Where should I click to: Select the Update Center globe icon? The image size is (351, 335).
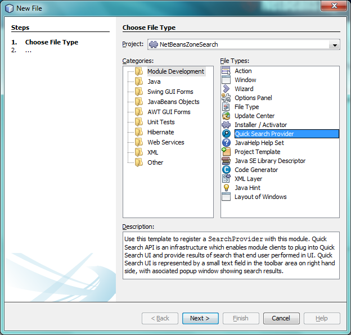tap(226, 116)
